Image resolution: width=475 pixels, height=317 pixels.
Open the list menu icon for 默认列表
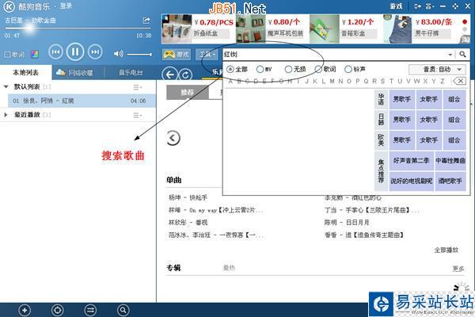[138, 87]
